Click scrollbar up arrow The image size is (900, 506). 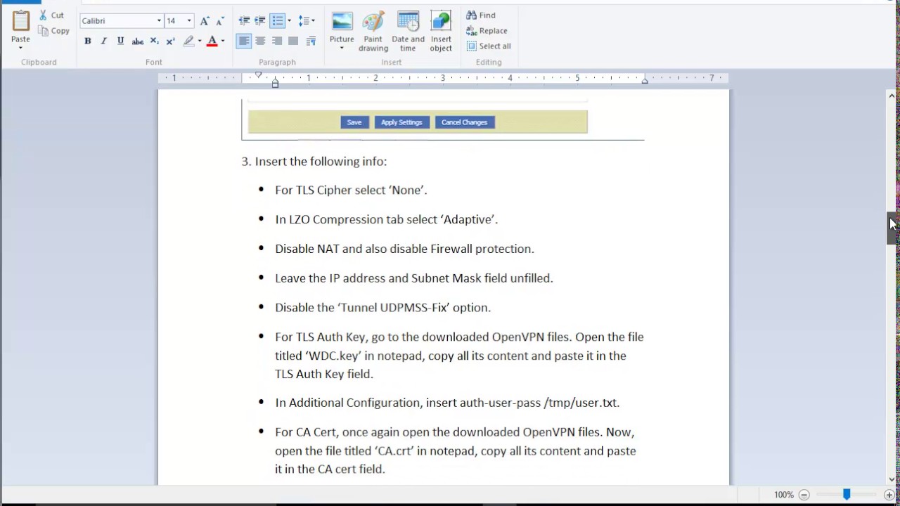point(892,96)
